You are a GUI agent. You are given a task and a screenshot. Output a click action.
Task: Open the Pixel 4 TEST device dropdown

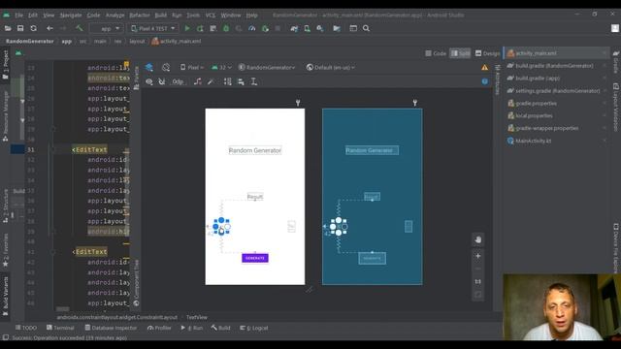[x=152, y=28]
